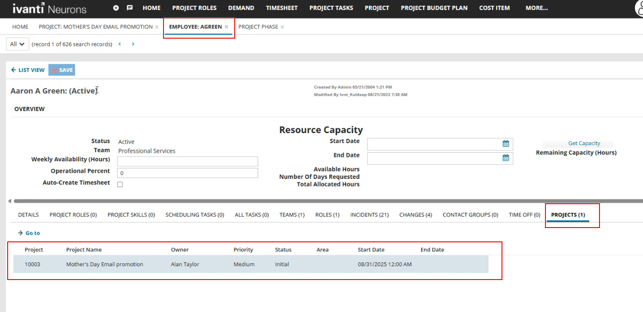Viewport: 643px width, 312px height.
Task: Click the chat feedback icon in header
Action: [129, 7]
